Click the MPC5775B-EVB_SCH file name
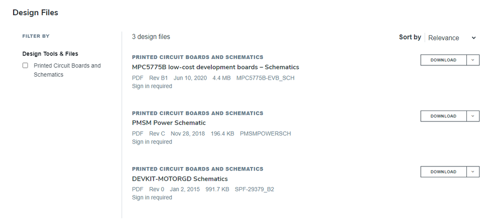Image resolution: width=491 pixels, height=224 pixels. point(265,78)
